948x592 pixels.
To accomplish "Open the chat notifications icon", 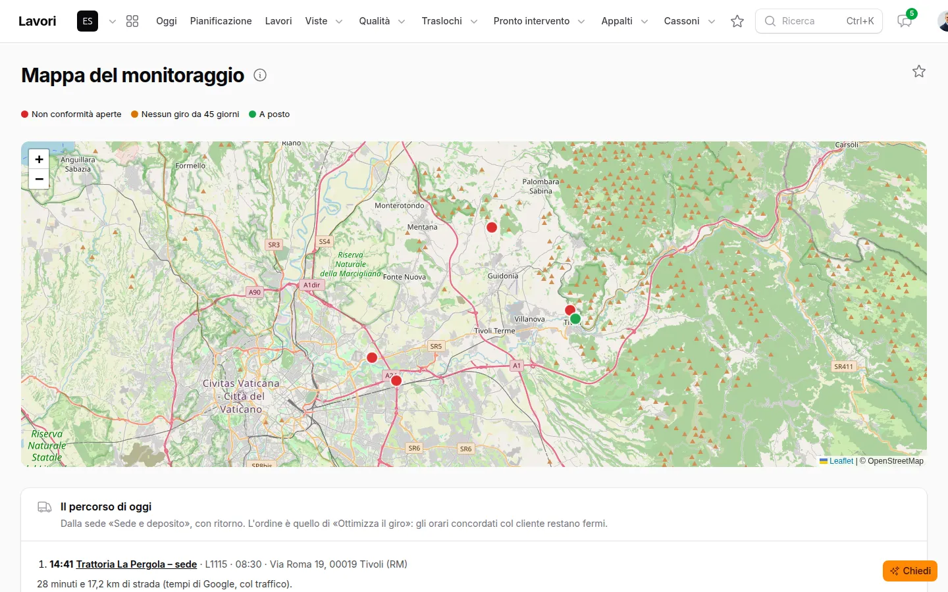I will point(905,21).
